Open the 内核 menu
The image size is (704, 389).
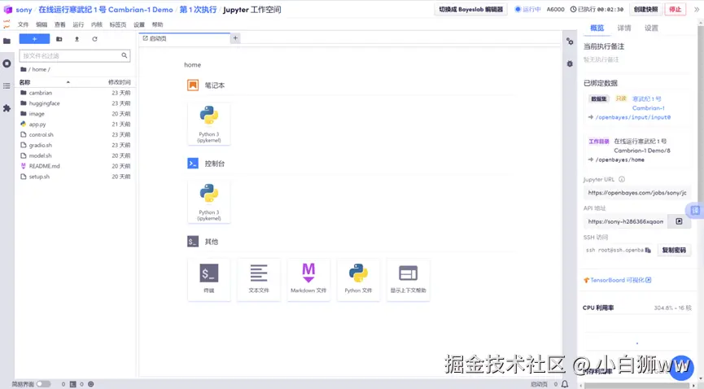click(x=97, y=24)
